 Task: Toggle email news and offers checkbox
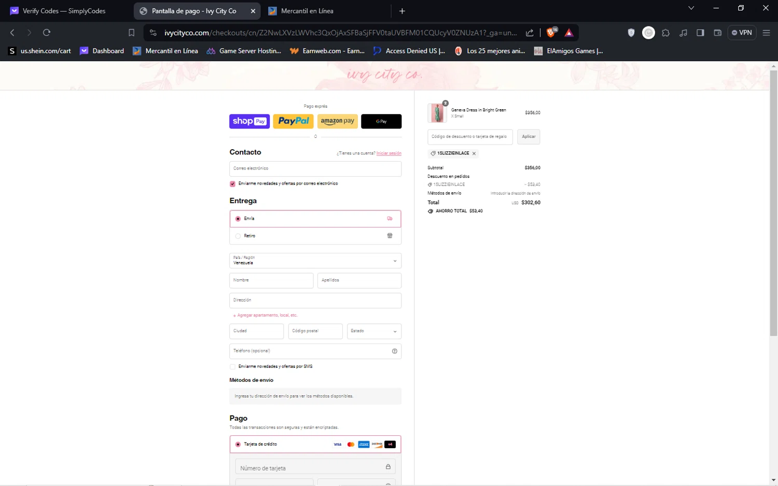click(232, 184)
